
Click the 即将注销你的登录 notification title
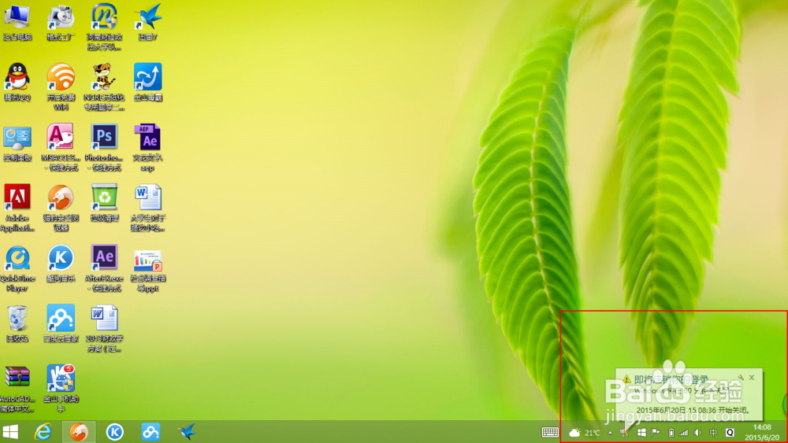click(671, 379)
